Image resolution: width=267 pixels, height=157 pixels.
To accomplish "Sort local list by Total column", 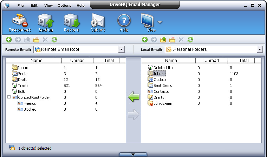I will point(244,61).
